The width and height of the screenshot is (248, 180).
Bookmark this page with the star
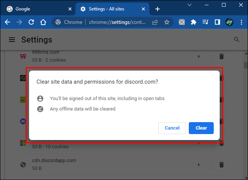167,22
